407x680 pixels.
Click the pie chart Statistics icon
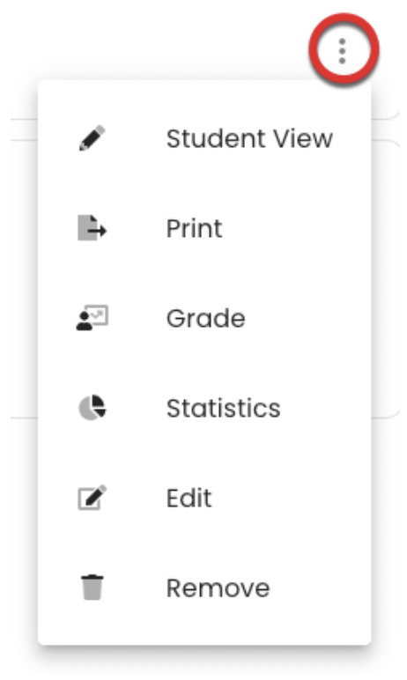pyautogui.click(x=92, y=408)
